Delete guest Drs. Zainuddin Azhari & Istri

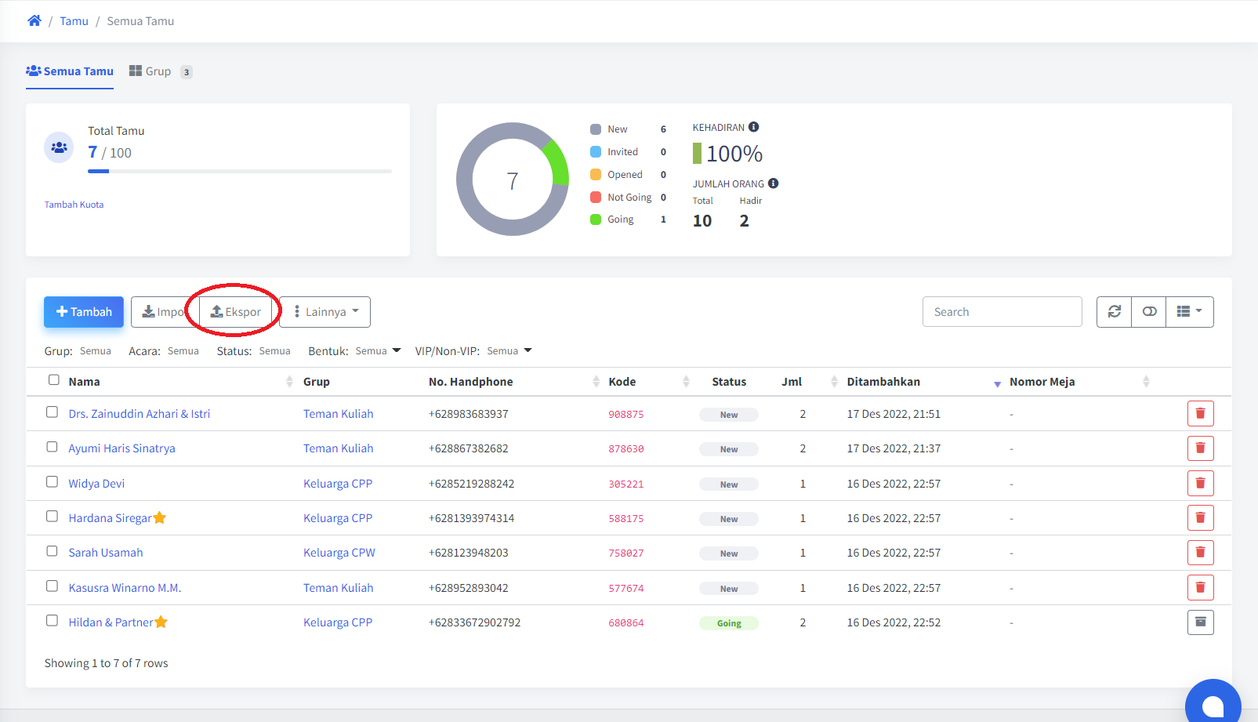point(1200,414)
